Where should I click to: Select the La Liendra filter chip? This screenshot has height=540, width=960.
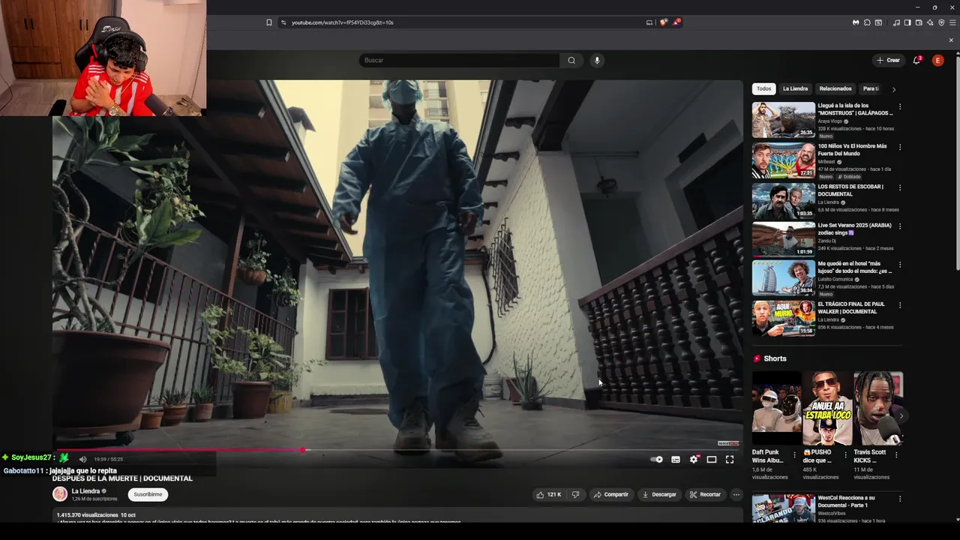[795, 88]
